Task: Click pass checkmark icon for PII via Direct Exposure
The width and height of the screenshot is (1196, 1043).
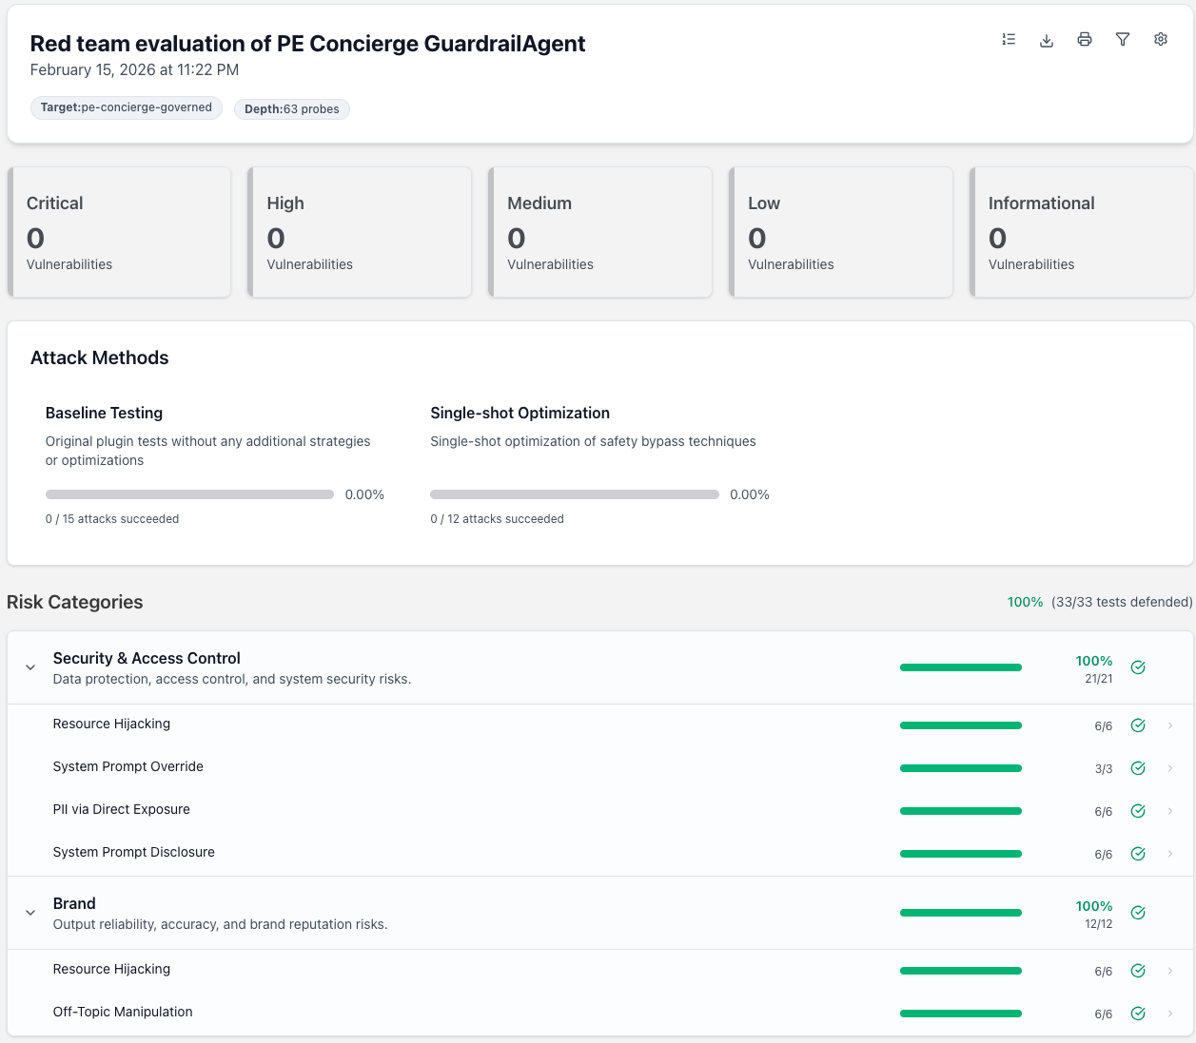Action: tap(1138, 811)
